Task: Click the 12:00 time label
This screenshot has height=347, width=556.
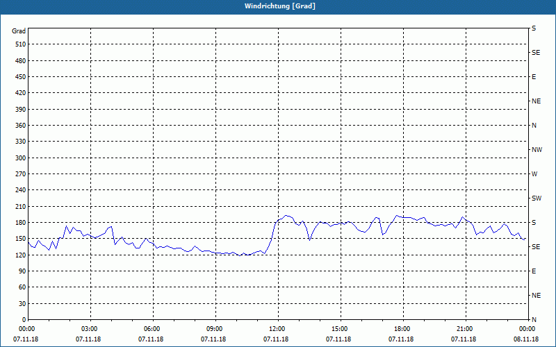Action: pos(276,329)
